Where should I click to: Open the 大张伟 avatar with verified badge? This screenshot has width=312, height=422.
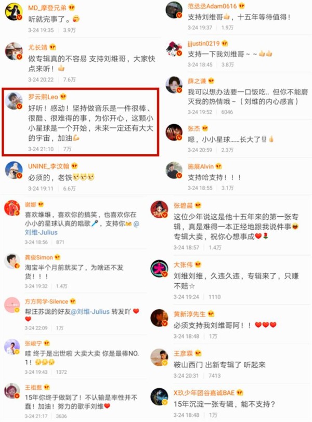(159, 268)
